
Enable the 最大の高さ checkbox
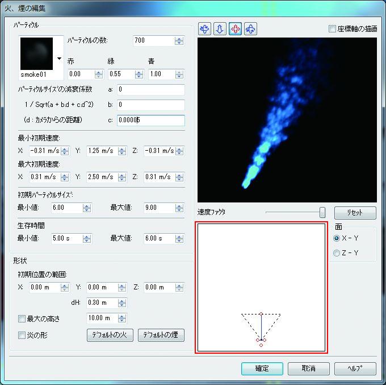pyautogui.click(x=22, y=318)
